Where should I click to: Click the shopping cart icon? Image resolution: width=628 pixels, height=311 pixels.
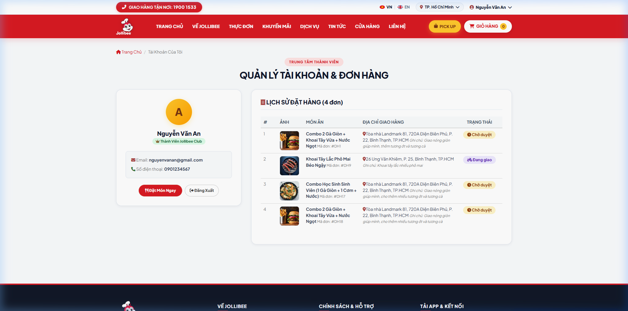pyautogui.click(x=472, y=26)
